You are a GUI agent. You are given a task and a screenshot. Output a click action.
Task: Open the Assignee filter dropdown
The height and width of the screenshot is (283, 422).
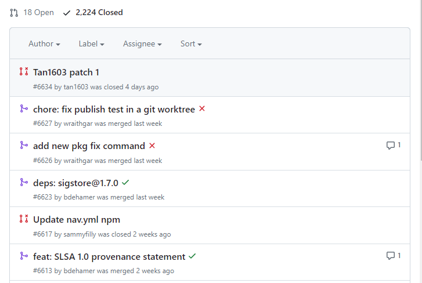tap(142, 43)
